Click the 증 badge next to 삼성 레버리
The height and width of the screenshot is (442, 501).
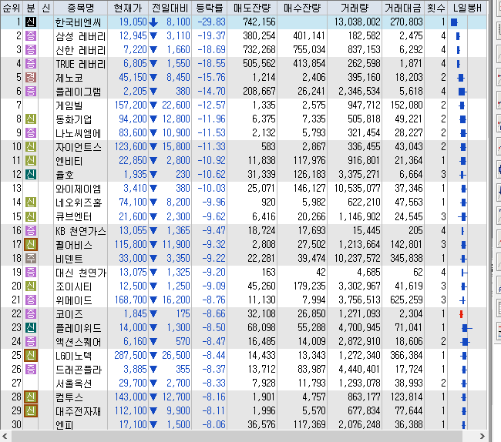point(31,35)
